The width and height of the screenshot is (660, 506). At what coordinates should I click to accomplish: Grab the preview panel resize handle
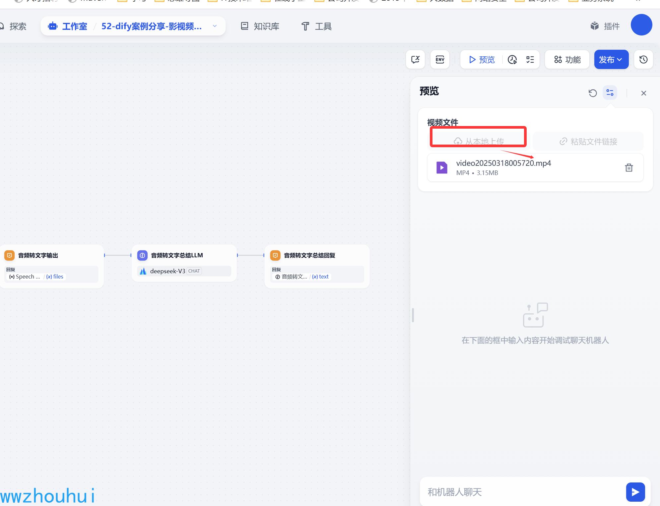(x=413, y=315)
